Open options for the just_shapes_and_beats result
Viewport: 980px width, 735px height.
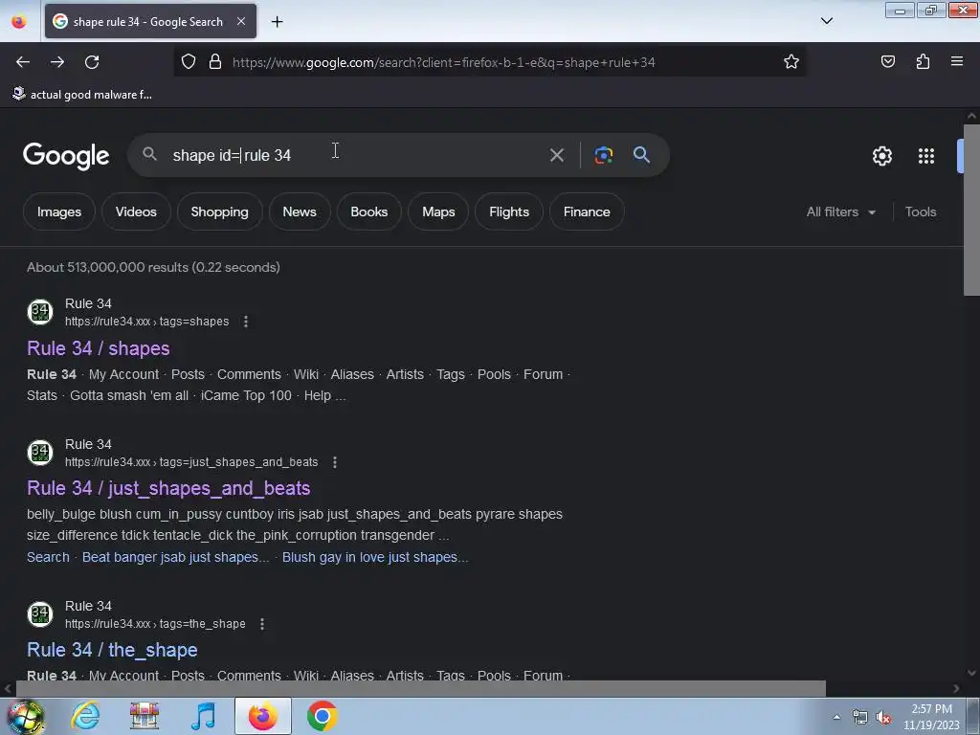point(335,462)
